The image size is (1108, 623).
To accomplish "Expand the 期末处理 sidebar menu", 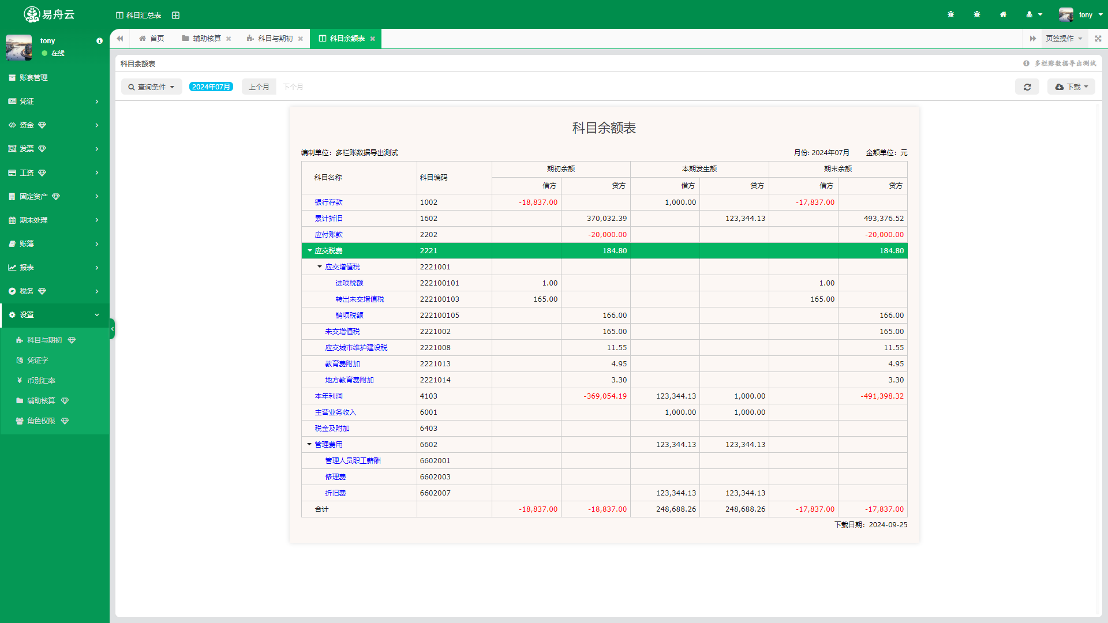I will tap(55, 220).
